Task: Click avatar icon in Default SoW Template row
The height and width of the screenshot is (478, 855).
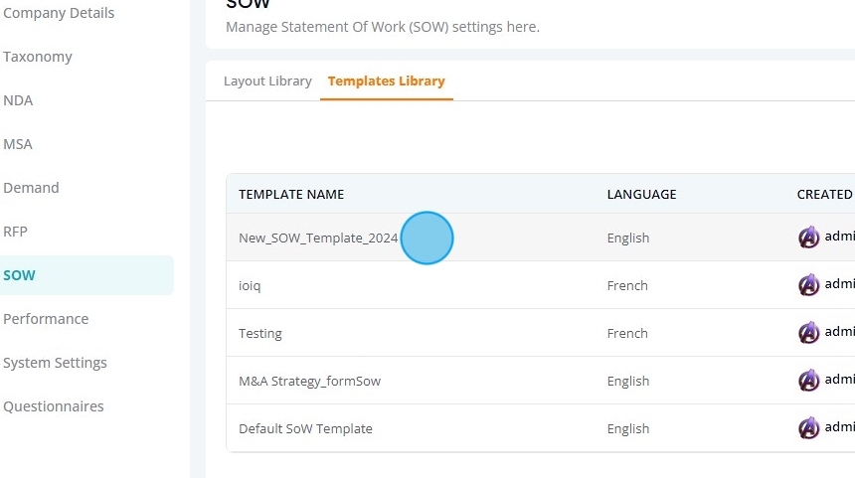Action: pyautogui.click(x=809, y=428)
